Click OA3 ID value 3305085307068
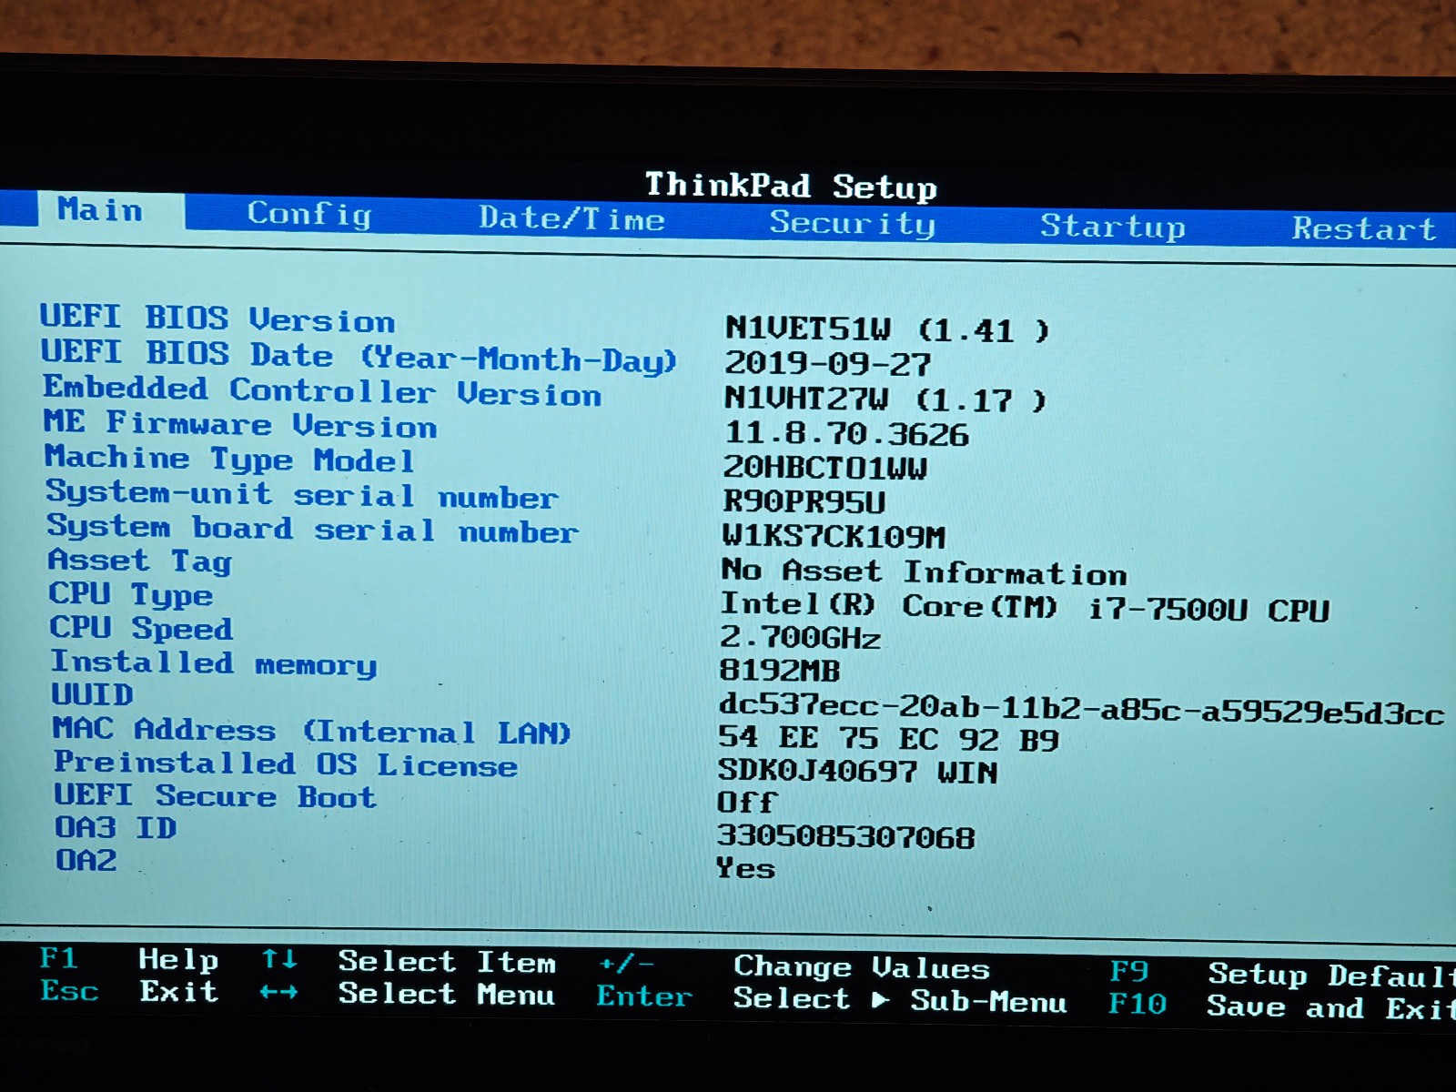 [x=845, y=836]
